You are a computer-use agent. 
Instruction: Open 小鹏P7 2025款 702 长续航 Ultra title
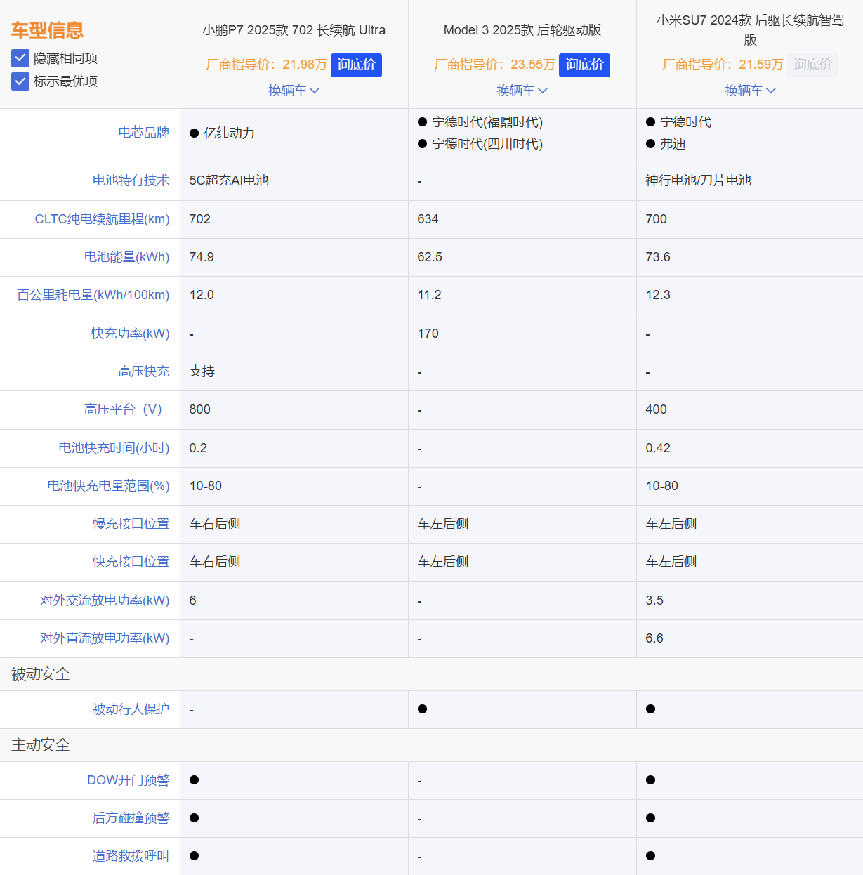(294, 30)
